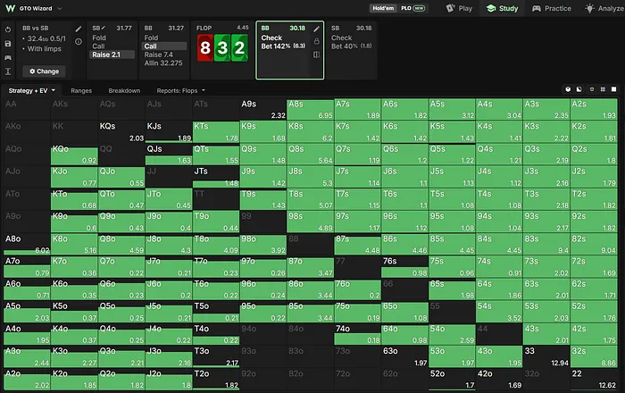Click the 74o hand cell
Image resolution: width=625 pixels, height=393 pixels.
click(357, 334)
